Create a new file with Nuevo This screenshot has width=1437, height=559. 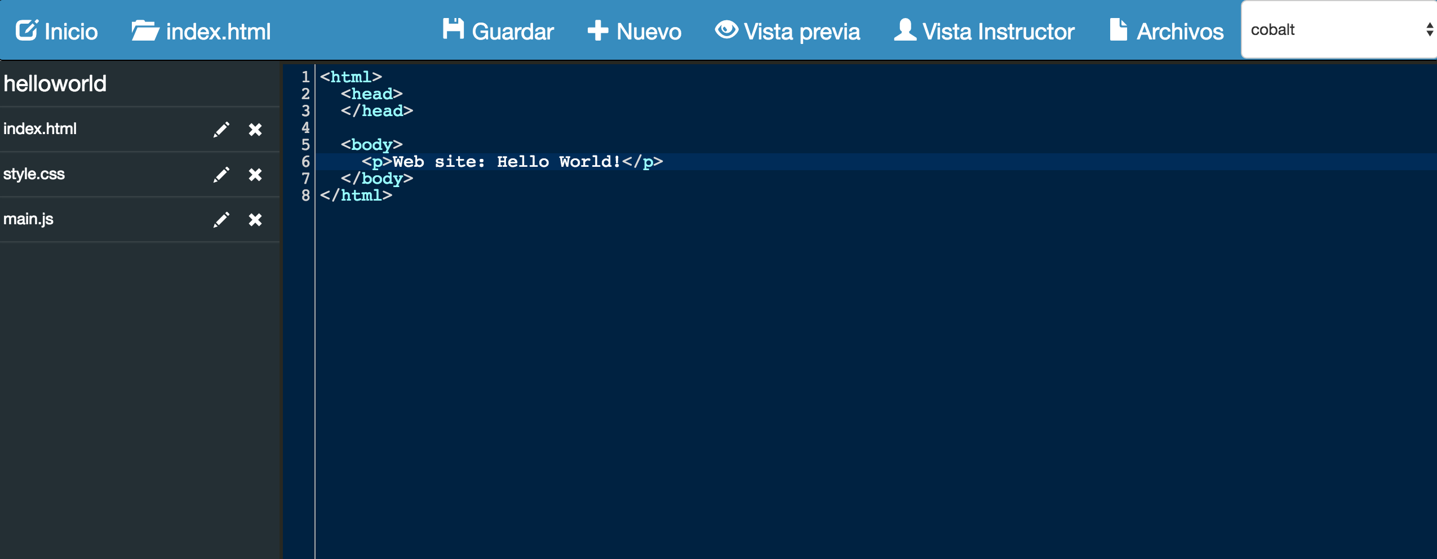click(x=635, y=31)
